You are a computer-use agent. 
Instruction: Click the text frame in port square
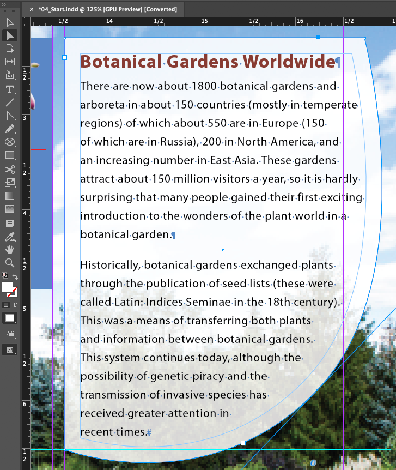[x=64, y=57]
